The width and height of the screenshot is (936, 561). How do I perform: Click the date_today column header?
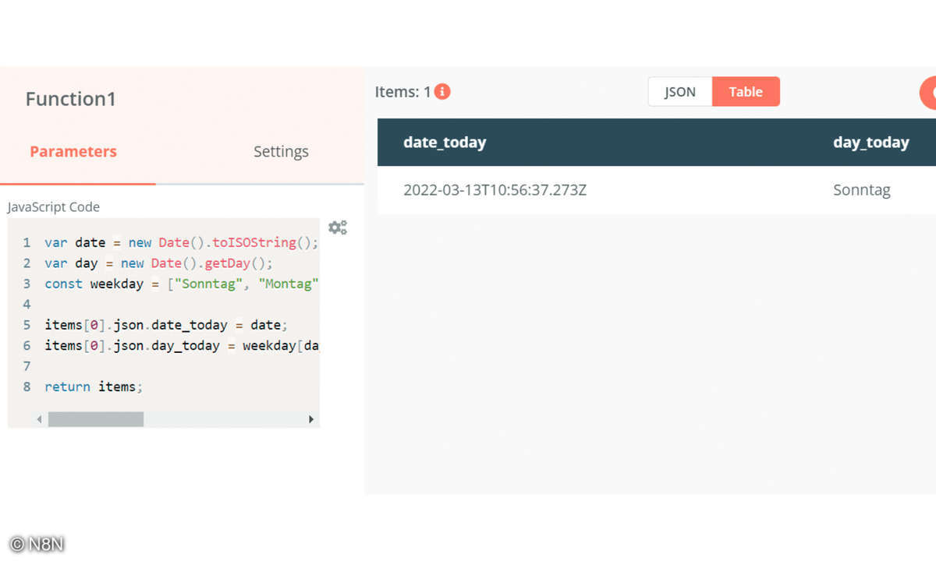point(445,143)
